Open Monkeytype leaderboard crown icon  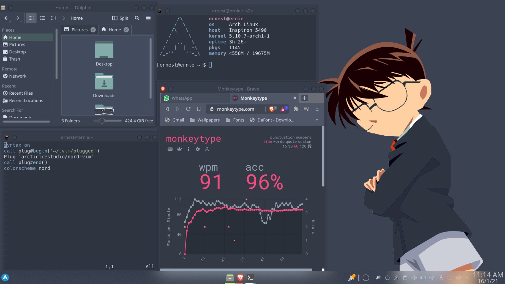pos(179,149)
